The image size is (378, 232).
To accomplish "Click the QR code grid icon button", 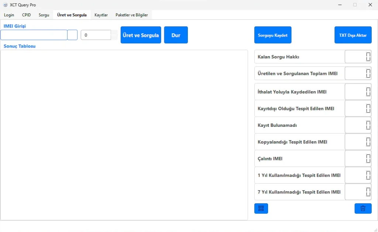I will tap(261, 208).
